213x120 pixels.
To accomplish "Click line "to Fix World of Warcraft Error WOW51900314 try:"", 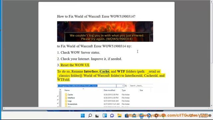I will pos(94,46).
